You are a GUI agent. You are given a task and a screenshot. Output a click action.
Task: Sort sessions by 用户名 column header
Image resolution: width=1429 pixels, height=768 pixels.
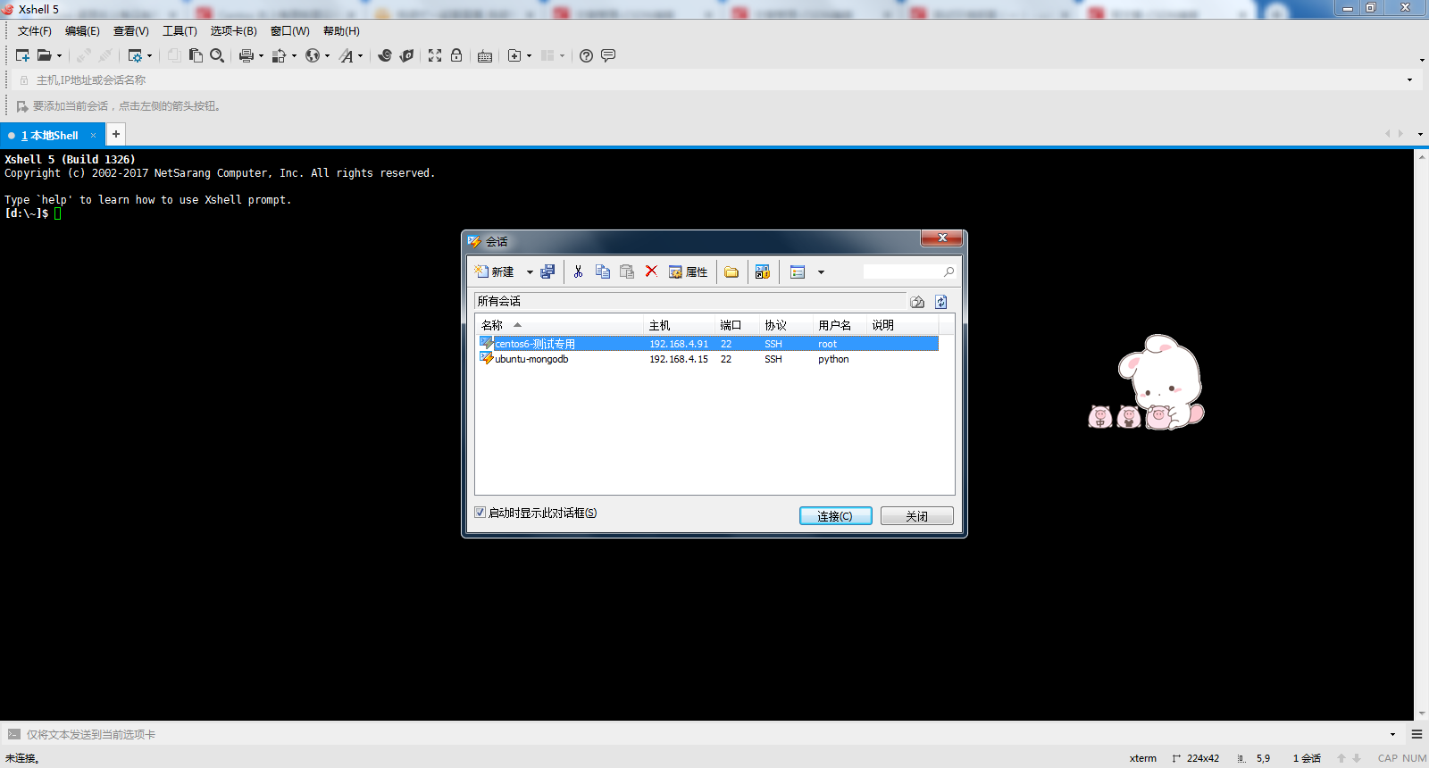tap(840, 325)
